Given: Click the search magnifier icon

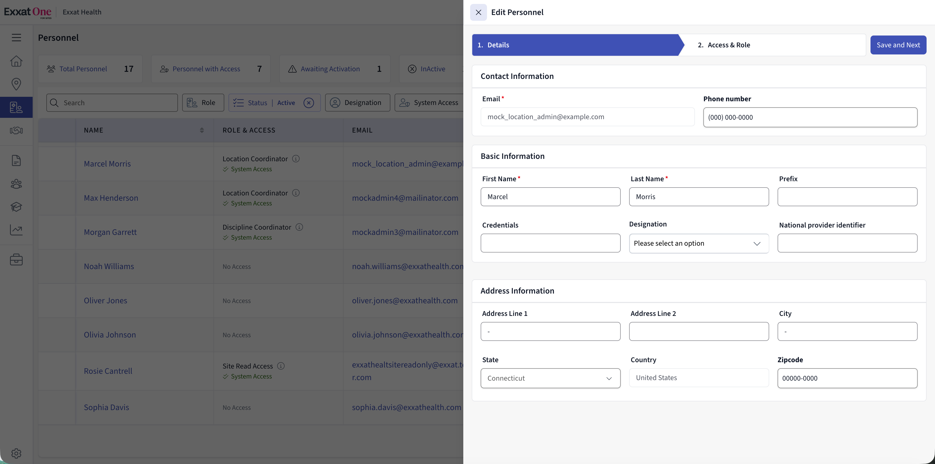Looking at the screenshot, I should click(x=54, y=103).
